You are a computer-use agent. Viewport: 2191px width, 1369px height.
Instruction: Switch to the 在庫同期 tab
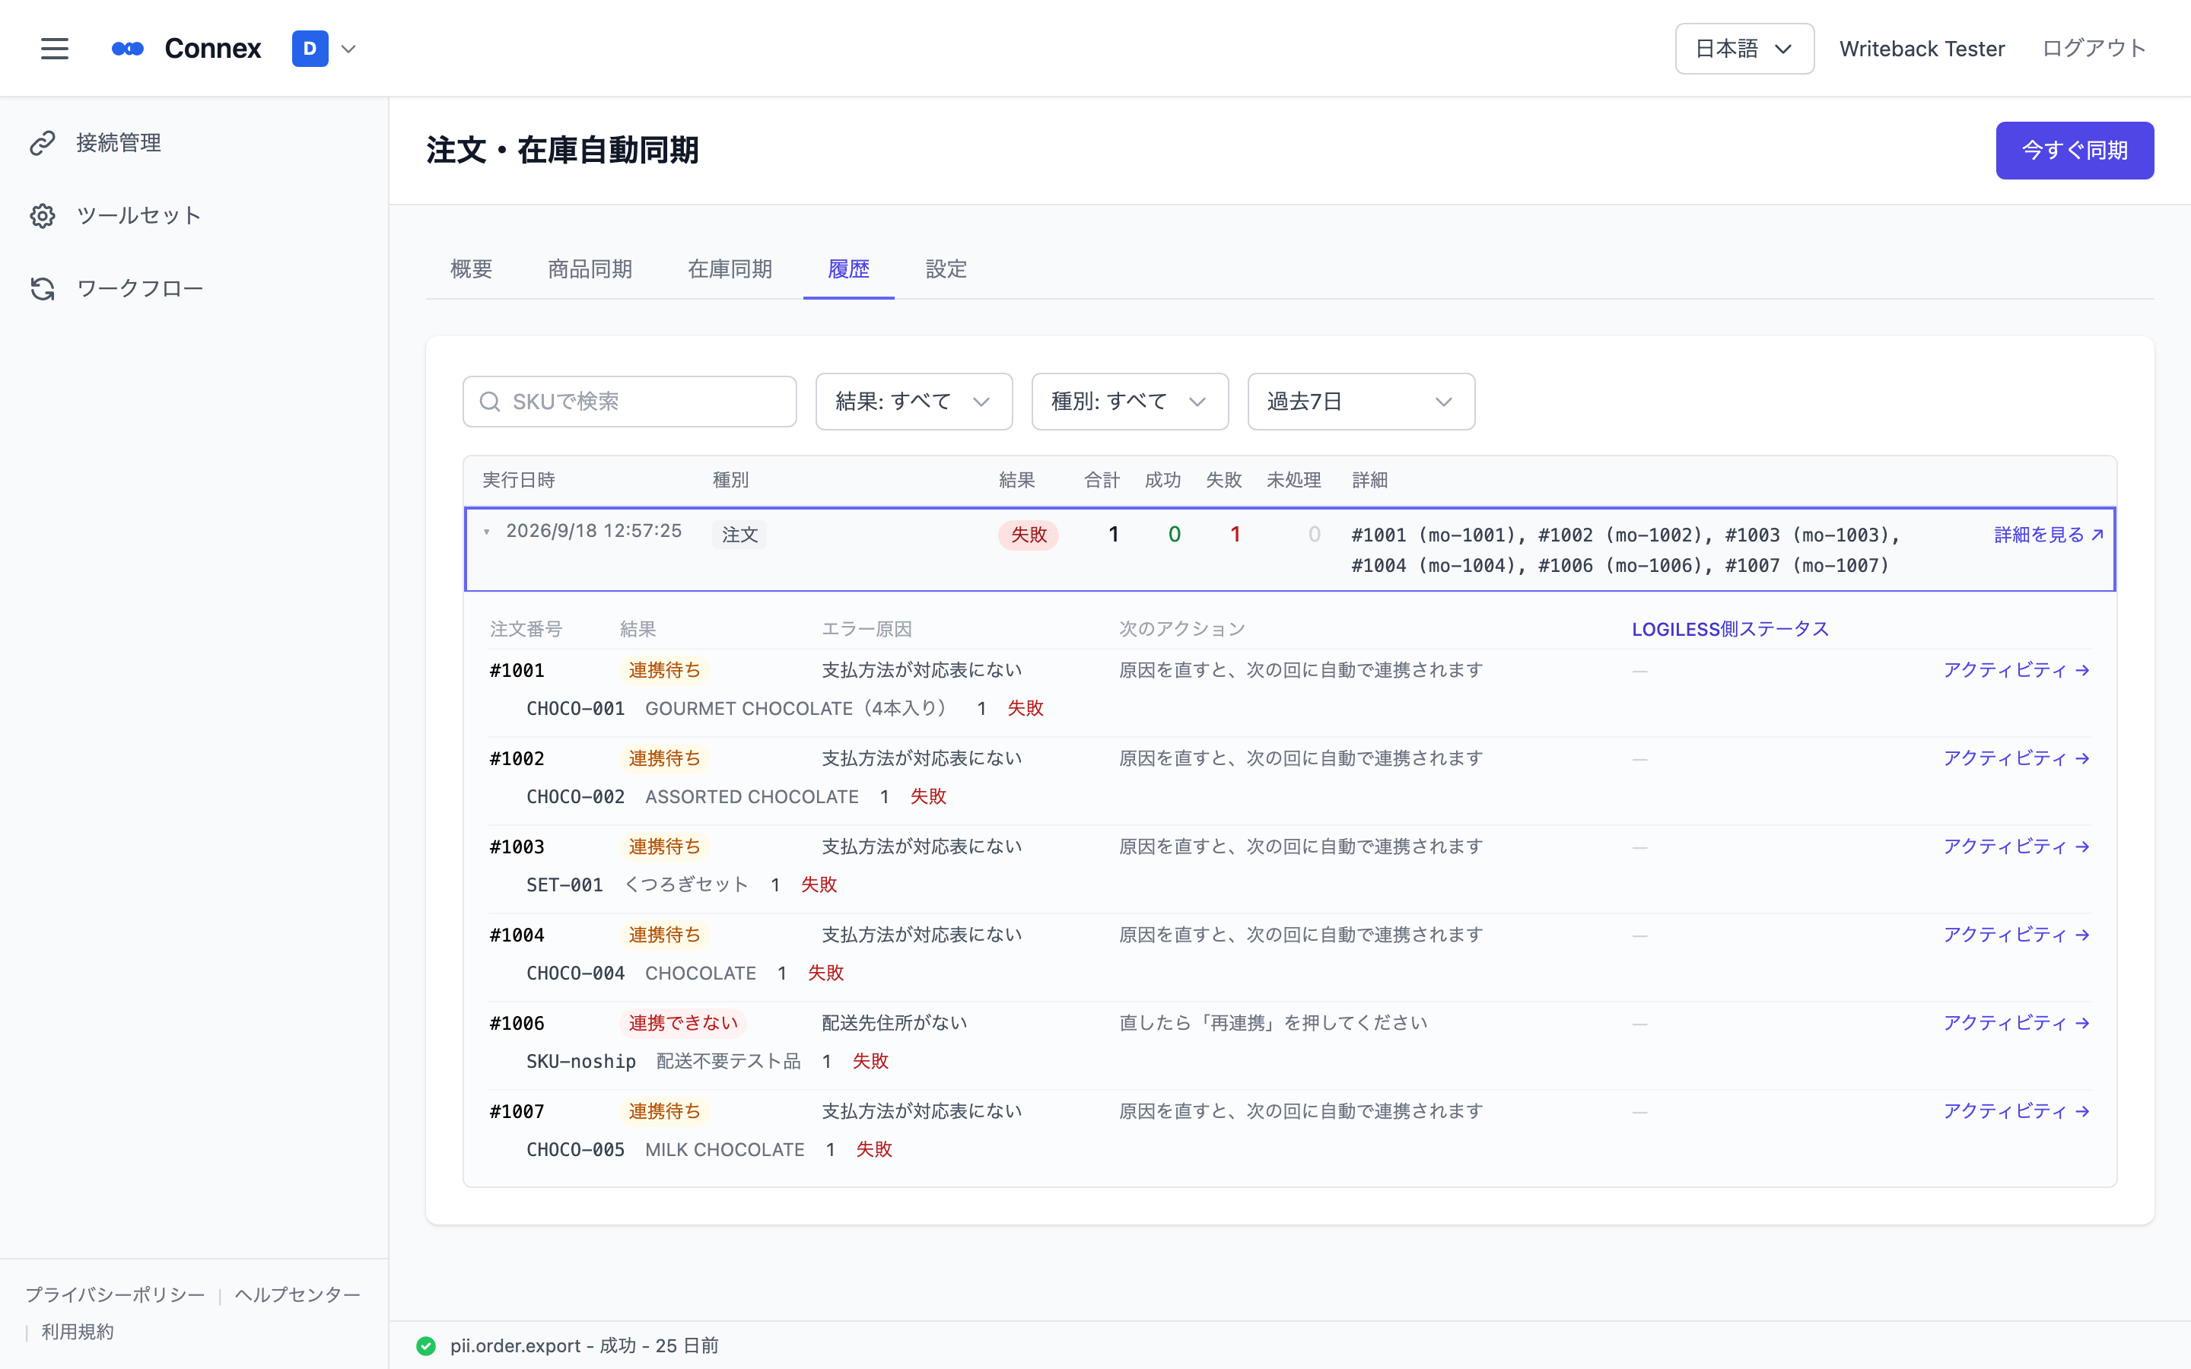click(730, 269)
